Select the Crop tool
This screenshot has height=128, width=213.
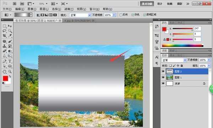(x=4, y=35)
